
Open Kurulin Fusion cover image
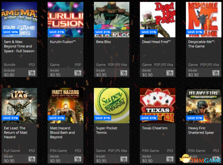(x=66, y=19)
